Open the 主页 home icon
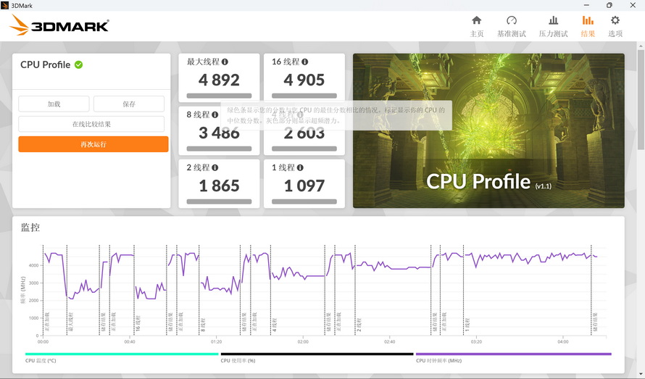 coord(476,20)
